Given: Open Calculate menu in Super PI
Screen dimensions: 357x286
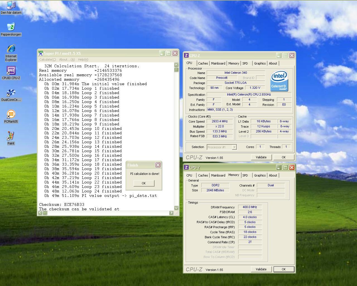Looking at the screenshot, I should 47,59.
